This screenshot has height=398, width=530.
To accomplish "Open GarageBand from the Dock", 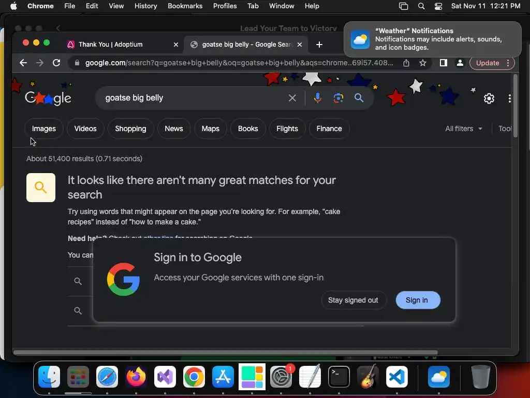I will [368, 376].
